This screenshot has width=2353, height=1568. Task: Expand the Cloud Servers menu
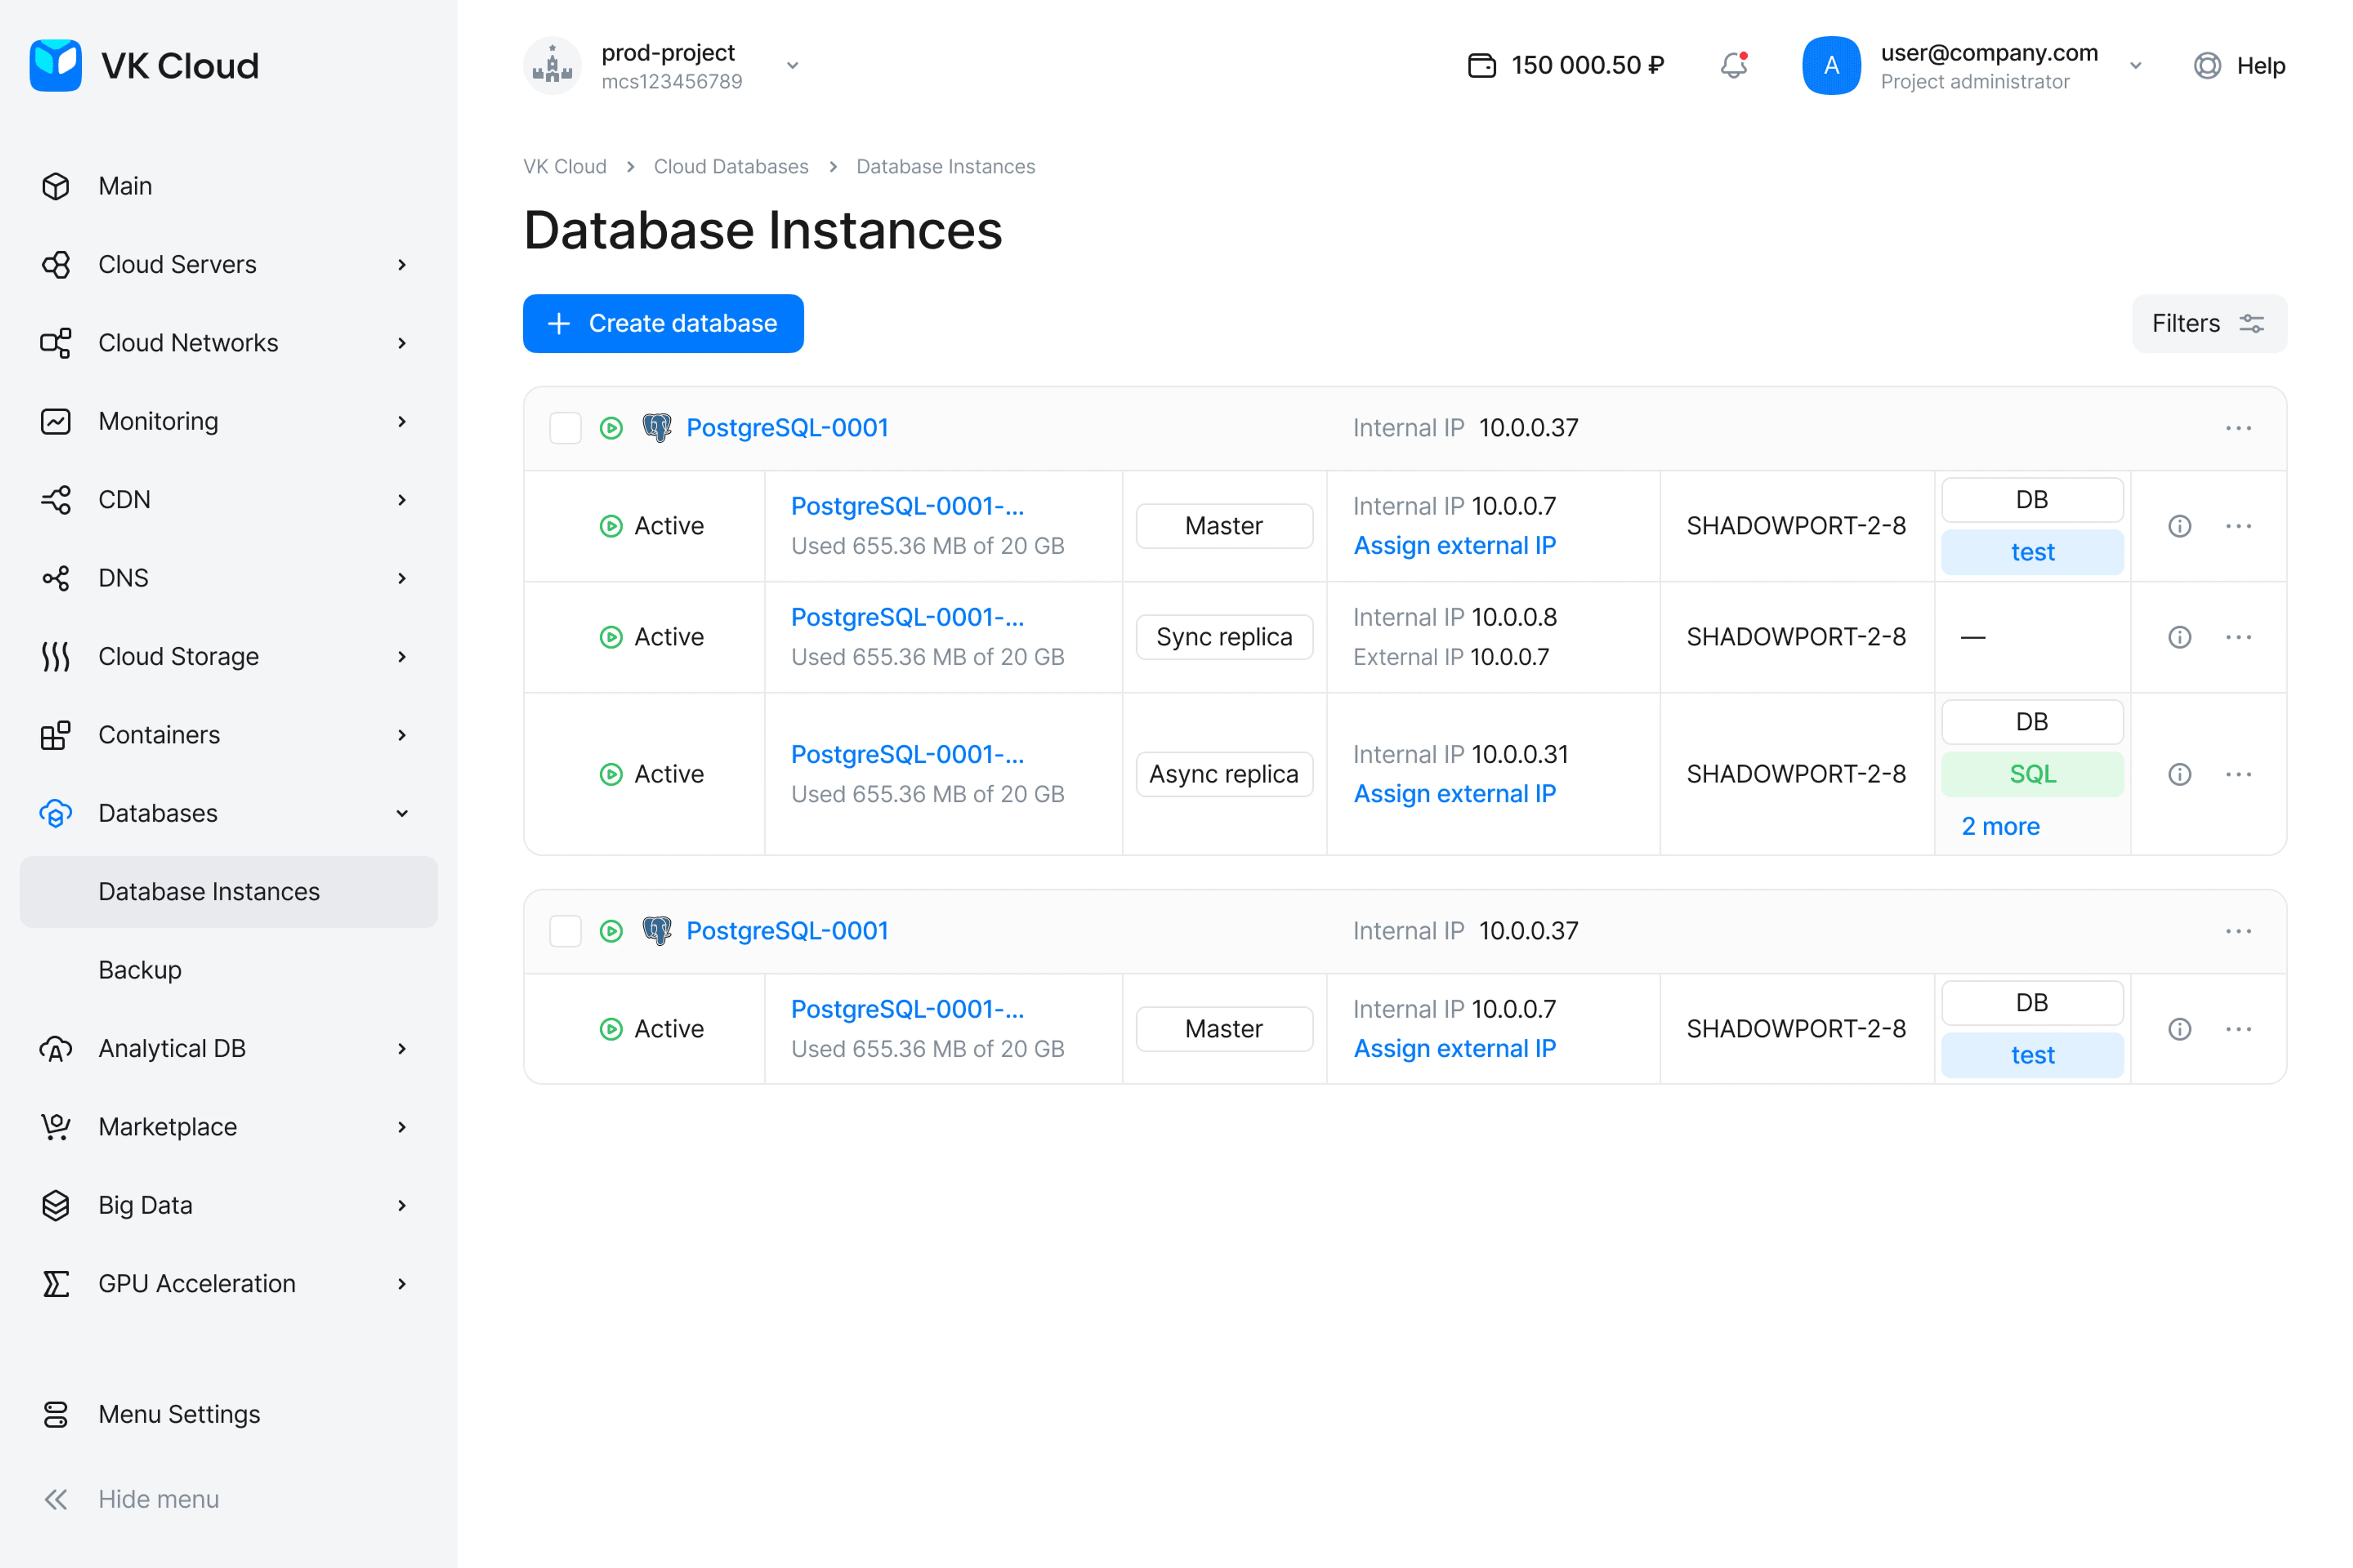tap(402, 264)
